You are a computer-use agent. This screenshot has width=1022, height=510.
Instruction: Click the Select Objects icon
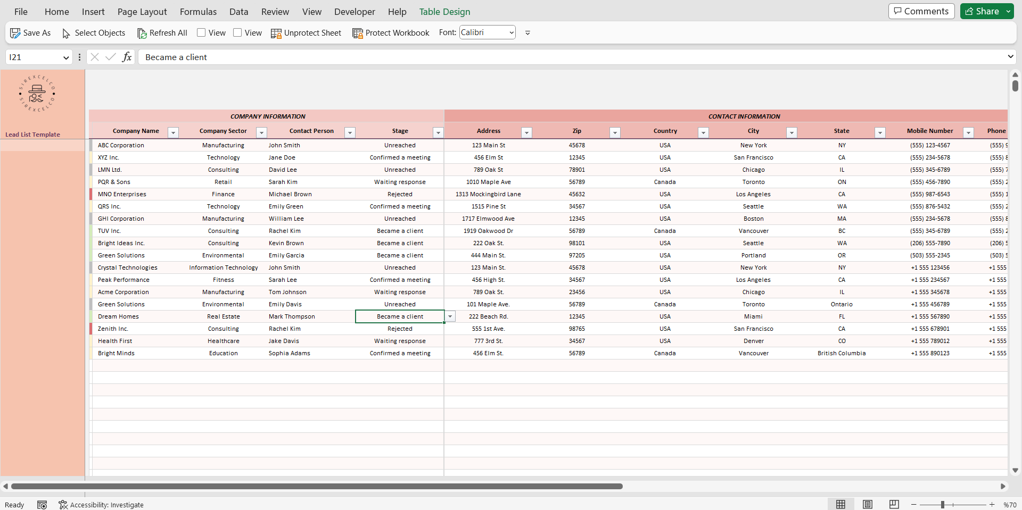(66, 33)
